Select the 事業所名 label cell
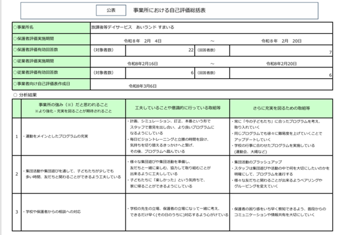Viewport: 344px width, 235px height. (x=51, y=26)
